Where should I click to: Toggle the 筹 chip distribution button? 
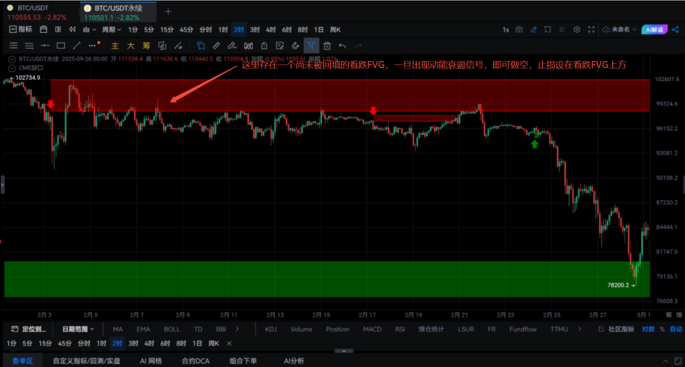click(146, 45)
